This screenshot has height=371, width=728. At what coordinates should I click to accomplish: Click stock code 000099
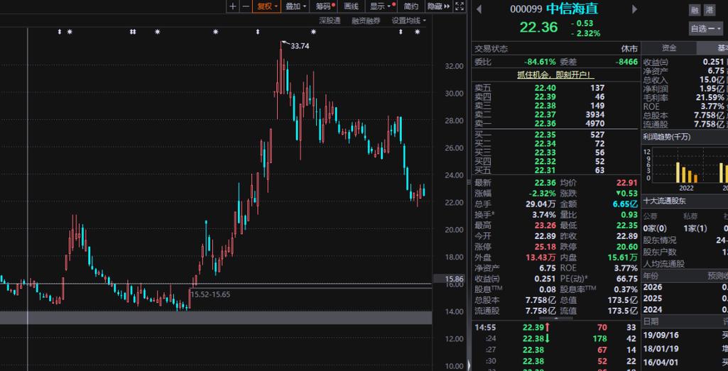click(x=526, y=9)
